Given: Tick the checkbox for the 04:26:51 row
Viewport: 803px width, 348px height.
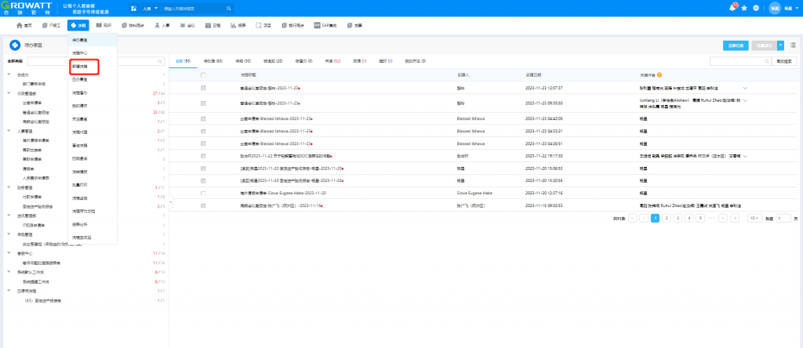Looking at the screenshot, I should click(x=203, y=143).
